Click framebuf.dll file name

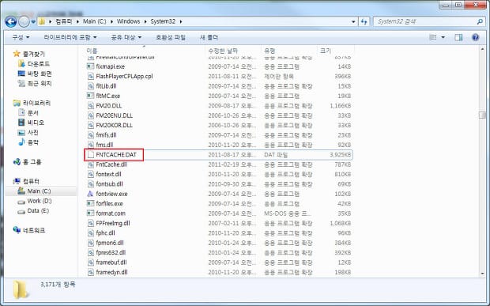(111, 263)
